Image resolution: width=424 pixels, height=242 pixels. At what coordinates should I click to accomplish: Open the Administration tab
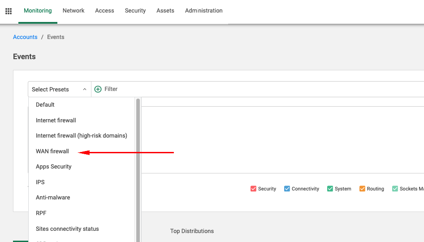coord(203,11)
